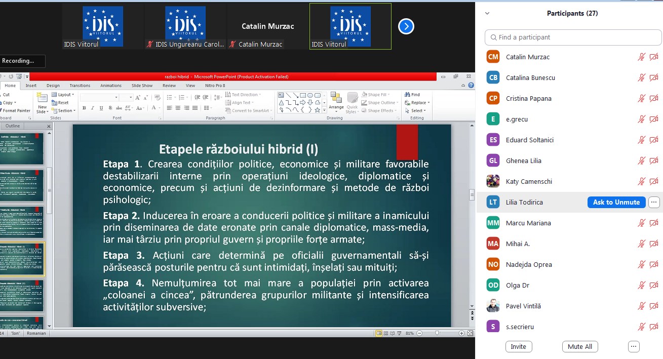663x359 pixels.
Task: Open the Insert ribbon tab
Action: click(31, 86)
